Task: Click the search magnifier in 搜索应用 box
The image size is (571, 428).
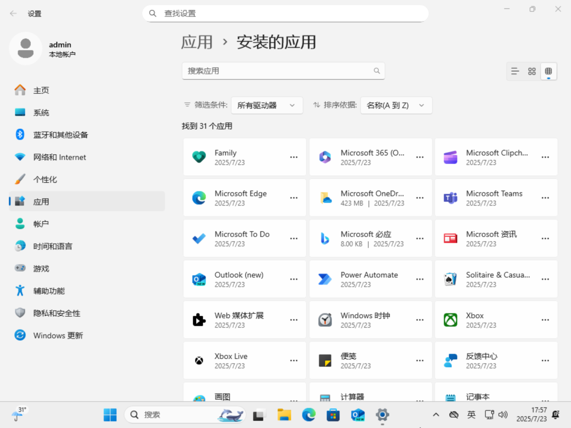Action: (376, 71)
